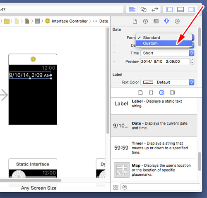Switch to the Assistant editor

143,9
